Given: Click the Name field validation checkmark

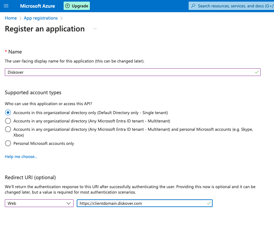Looking at the screenshot, I should coord(257,72).
